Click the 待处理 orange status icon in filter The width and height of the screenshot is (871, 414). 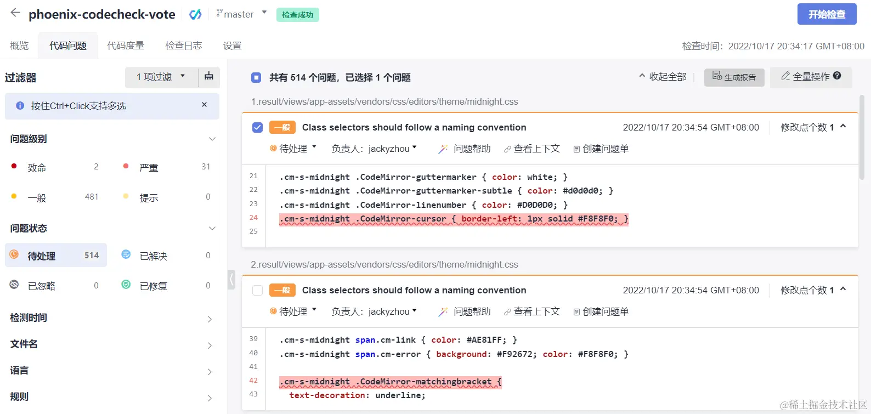14,254
